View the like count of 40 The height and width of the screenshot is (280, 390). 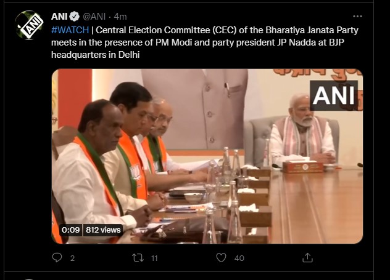click(x=239, y=258)
